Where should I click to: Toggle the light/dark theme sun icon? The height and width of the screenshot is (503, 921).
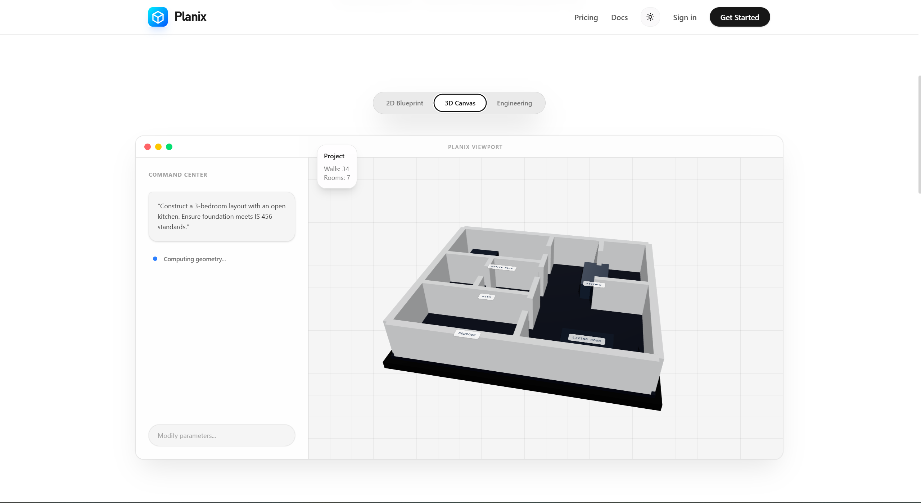click(650, 17)
